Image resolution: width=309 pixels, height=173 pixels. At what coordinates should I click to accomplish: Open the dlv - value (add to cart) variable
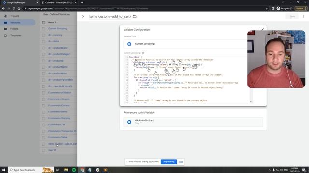point(60,86)
